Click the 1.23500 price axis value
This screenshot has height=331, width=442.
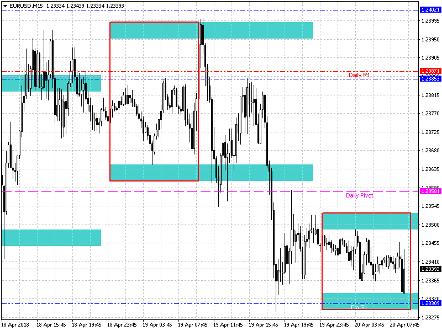pos(430,225)
